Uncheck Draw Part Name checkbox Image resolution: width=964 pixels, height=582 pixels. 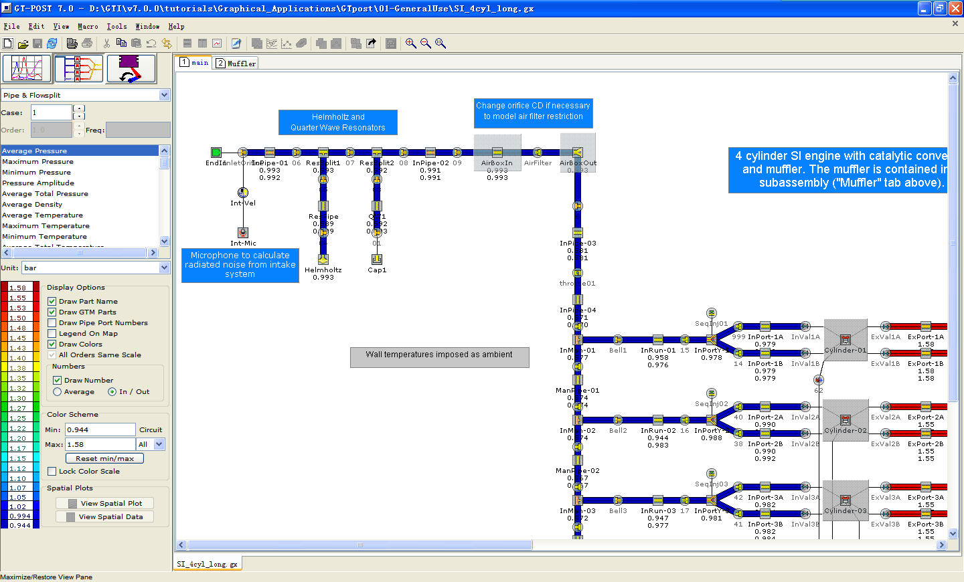coord(52,302)
